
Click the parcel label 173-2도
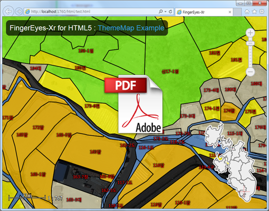point(161,139)
